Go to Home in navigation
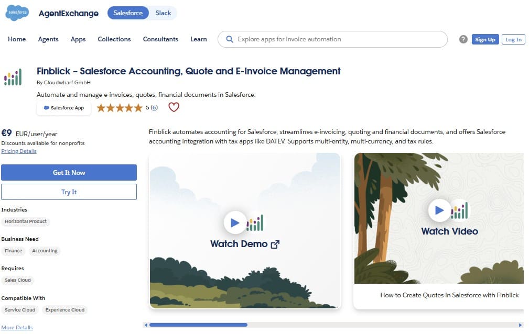The height and width of the screenshot is (334, 529). coord(17,39)
